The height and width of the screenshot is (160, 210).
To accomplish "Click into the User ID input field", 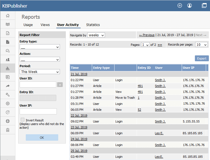I will [38, 84].
